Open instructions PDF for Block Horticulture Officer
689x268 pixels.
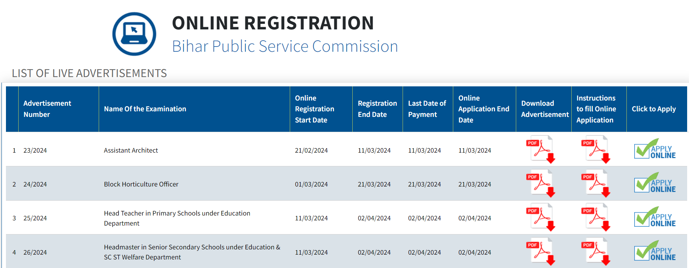click(596, 183)
